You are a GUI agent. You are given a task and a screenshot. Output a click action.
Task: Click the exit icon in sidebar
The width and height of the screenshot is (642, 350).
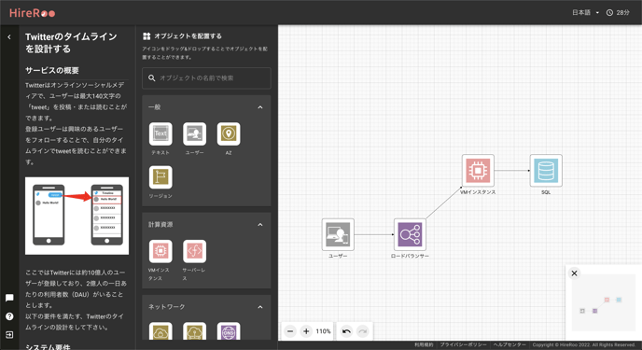coord(9,335)
